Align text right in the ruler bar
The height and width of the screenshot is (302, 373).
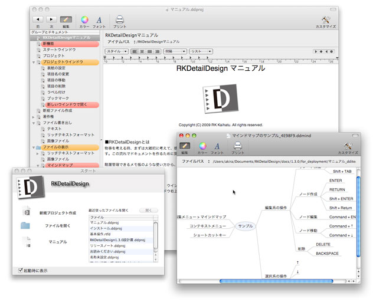pyautogui.click(x=157, y=51)
